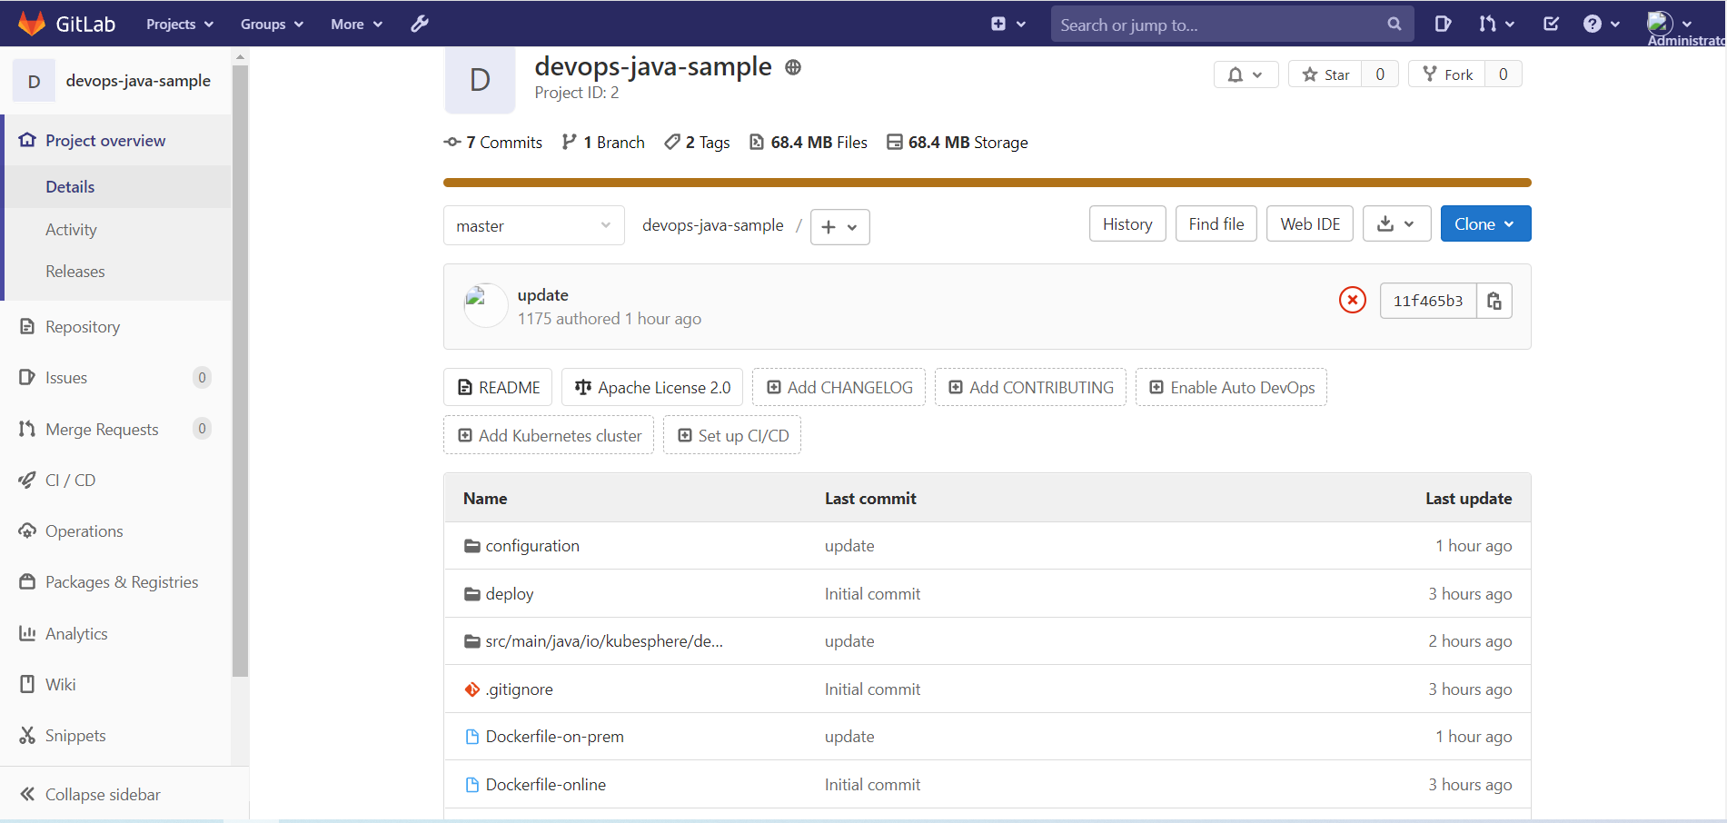Click the failed pipeline status icon
Screen dimensions: 1727x823
pos(1352,300)
